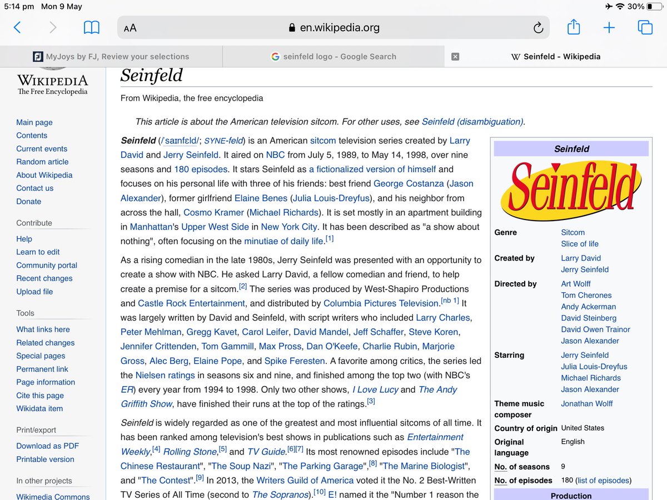
Task: Open Community portal link
Action: [47, 266]
